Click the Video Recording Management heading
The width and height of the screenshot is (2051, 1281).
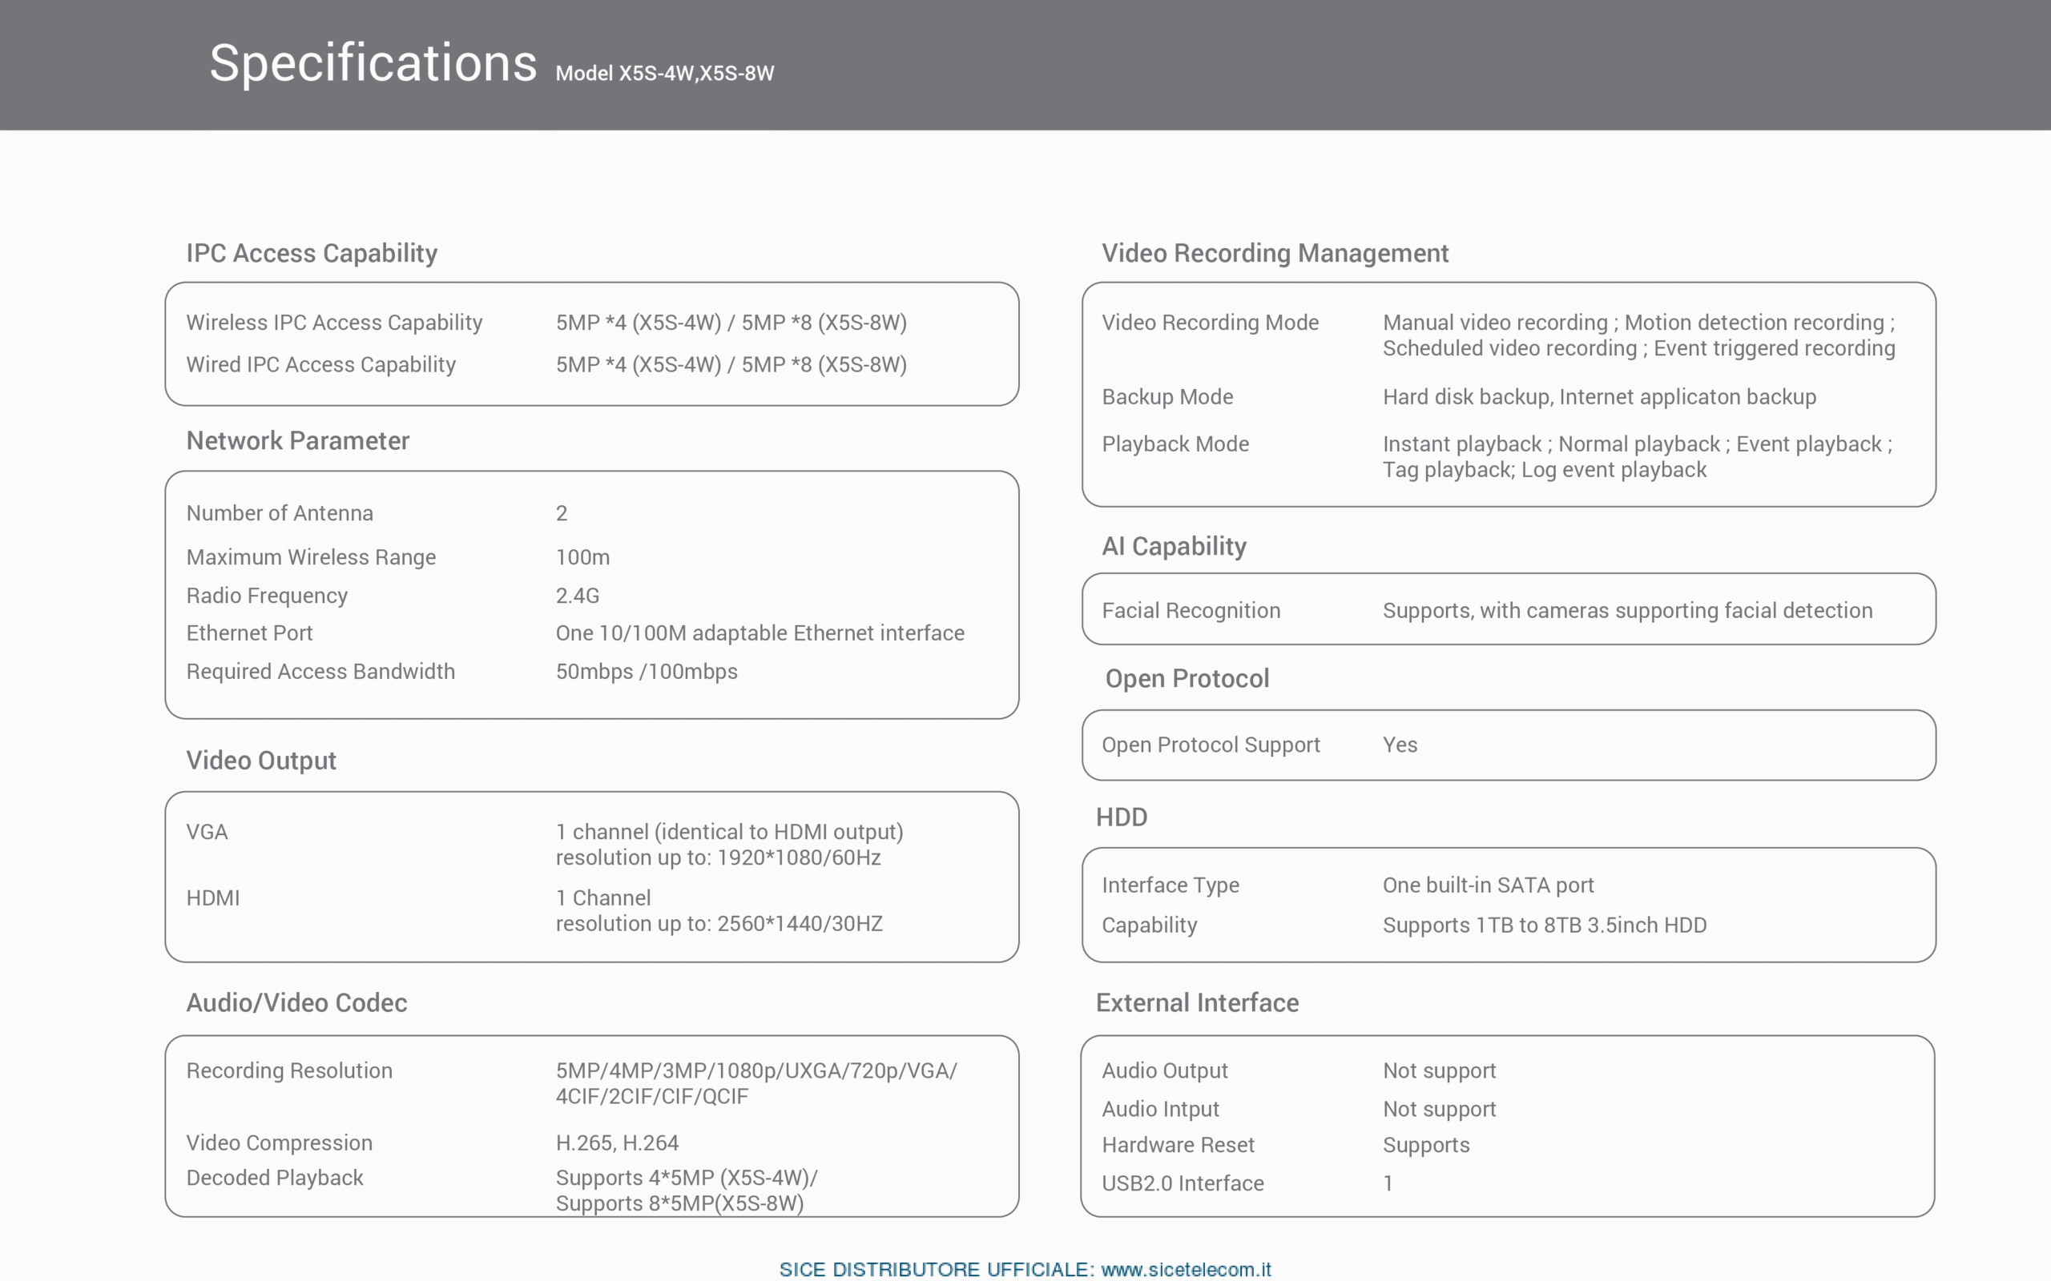click(1275, 253)
